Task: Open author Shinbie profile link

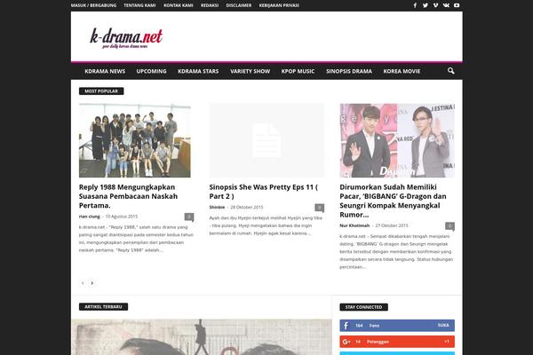Action: coord(217,207)
